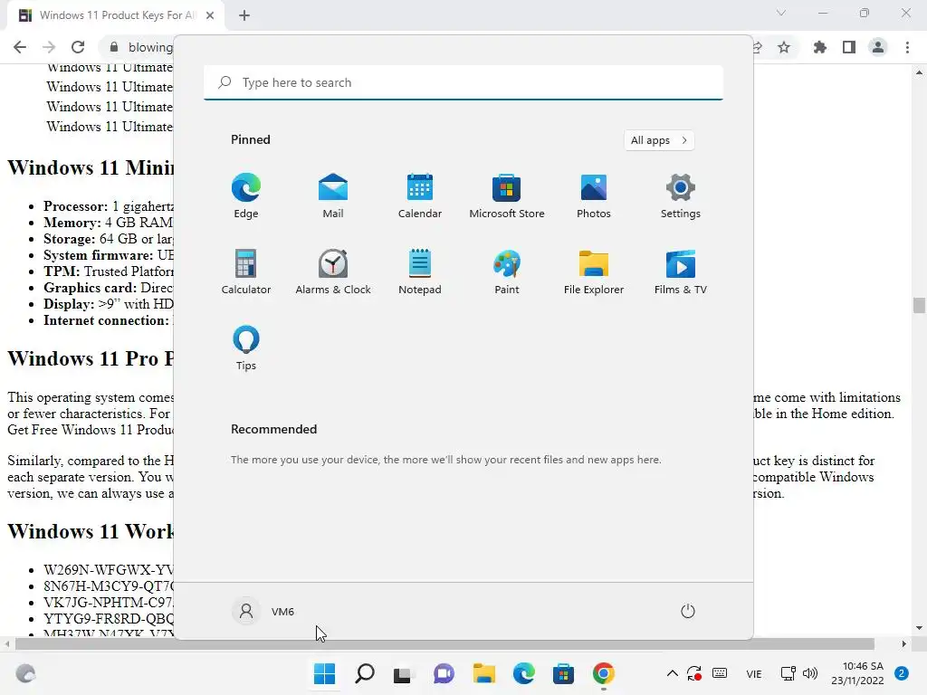Click the horizontal scrollbar at page bottom
This screenshot has height=695, width=927.
pos(444,643)
